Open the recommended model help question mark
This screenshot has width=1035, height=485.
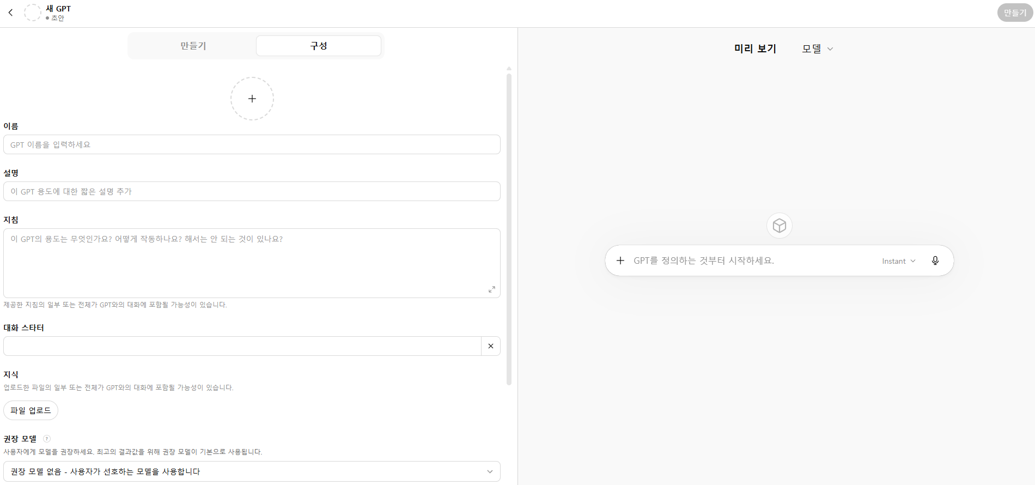tap(47, 439)
